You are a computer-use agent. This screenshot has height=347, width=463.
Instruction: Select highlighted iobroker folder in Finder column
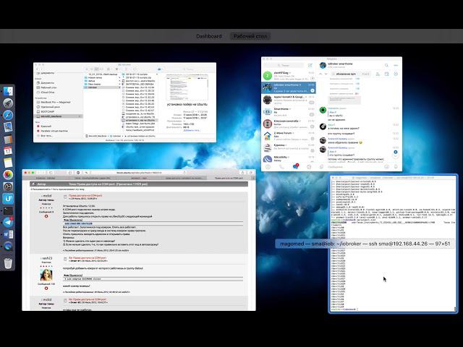102,87
